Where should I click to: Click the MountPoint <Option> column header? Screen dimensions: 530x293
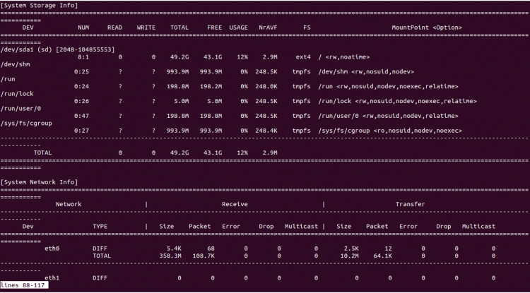pos(427,27)
